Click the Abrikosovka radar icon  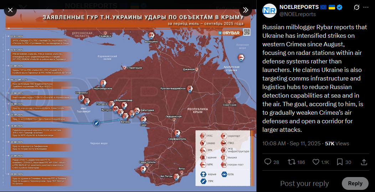[x=124, y=105]
